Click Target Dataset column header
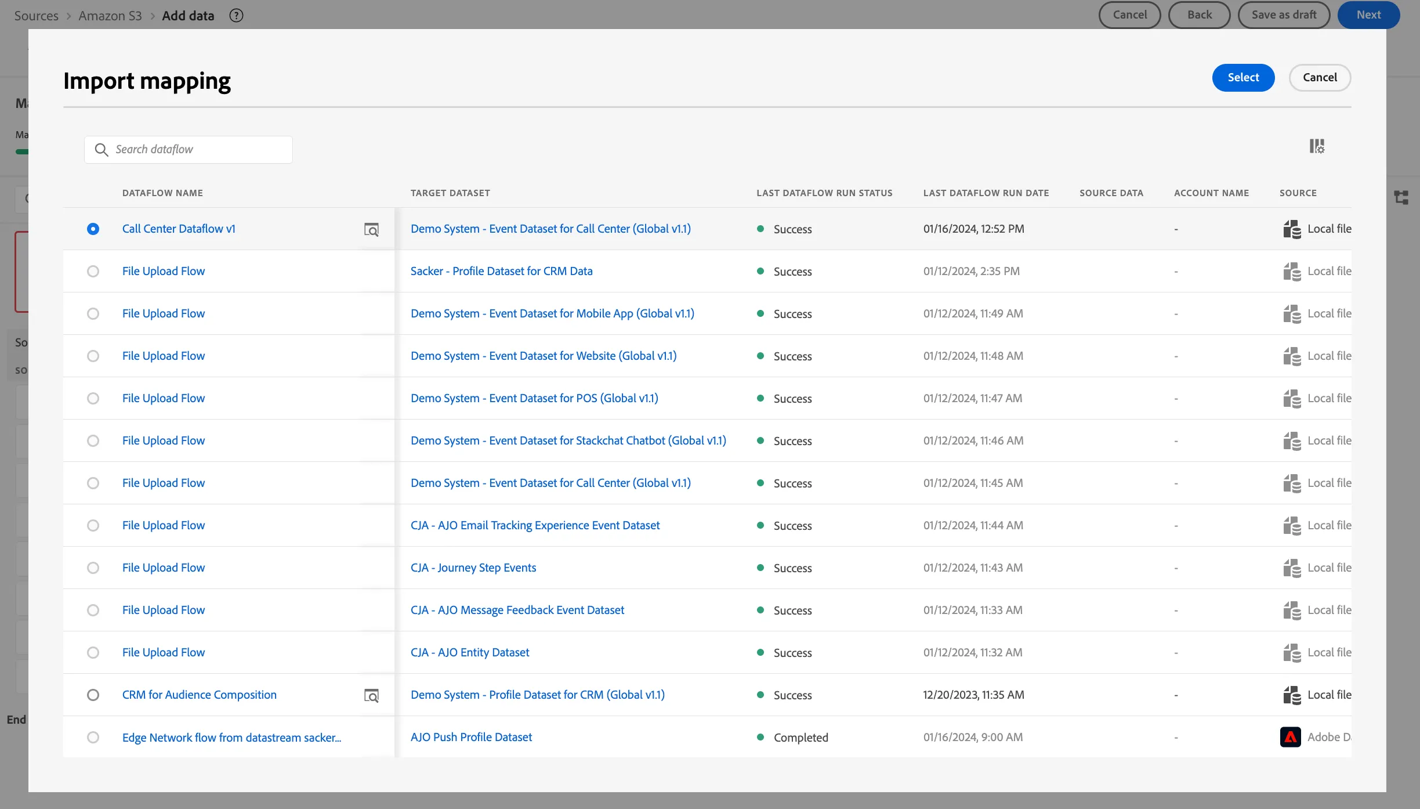Screen dimensions: 1420x809 click(x=450, y=193)
